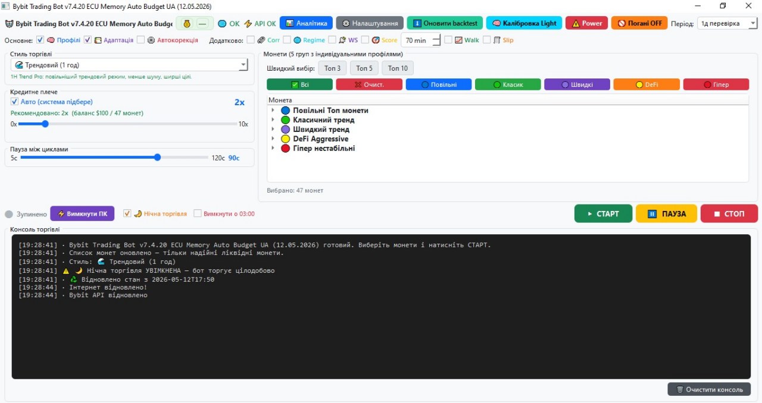The width and height of the screenshot is (762, 403).
Task: Expand Класичний тренд tree group
Action: [x=273, y=120]
